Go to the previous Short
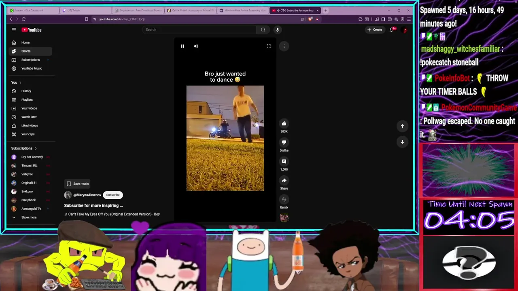 402,126
